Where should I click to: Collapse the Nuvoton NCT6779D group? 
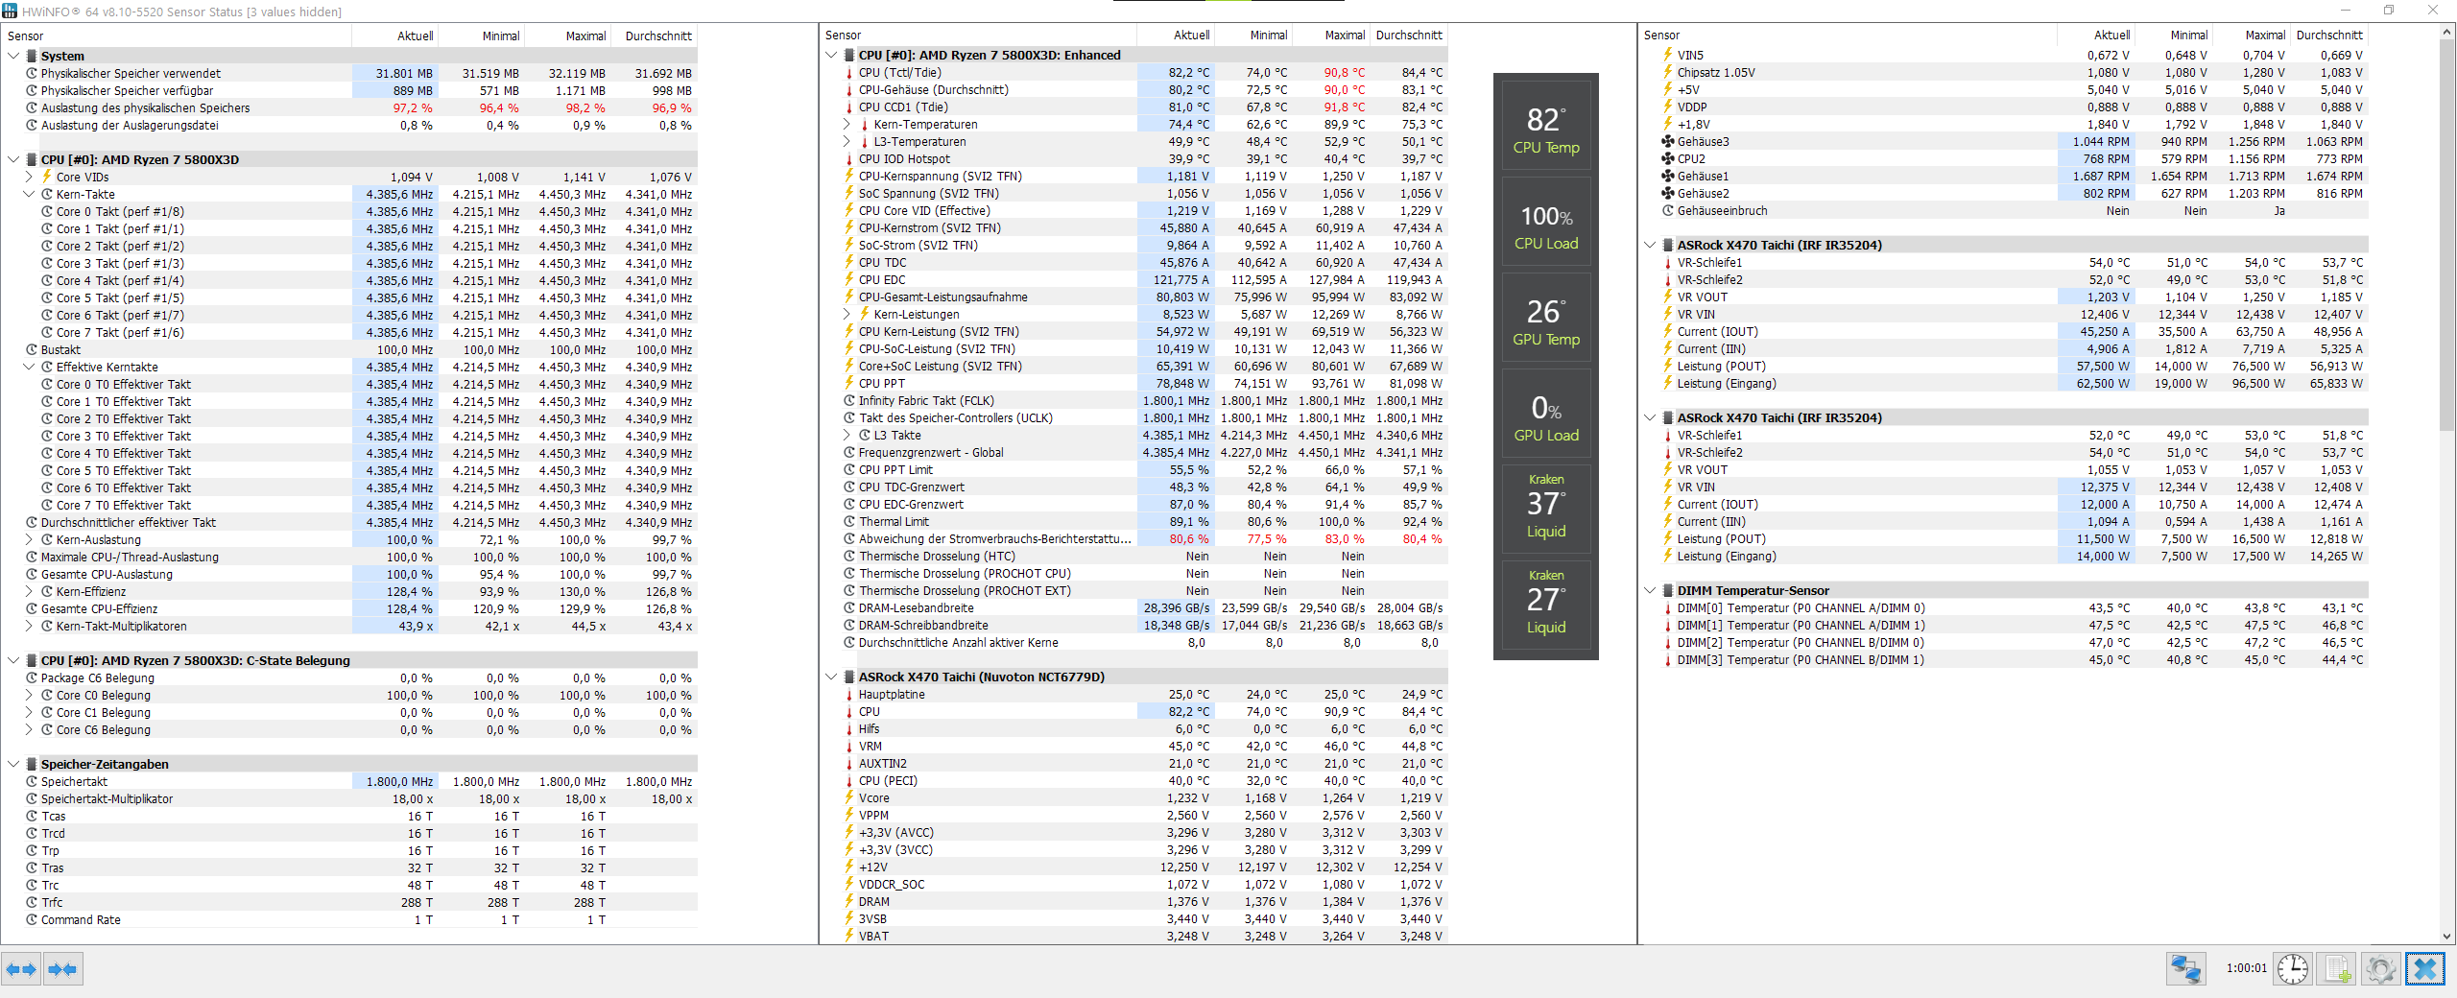click(x=831, y=677)
